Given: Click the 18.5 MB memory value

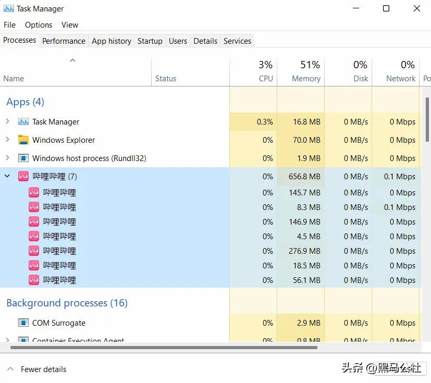Looking at the screenshot, I should [x=306, y=265].
